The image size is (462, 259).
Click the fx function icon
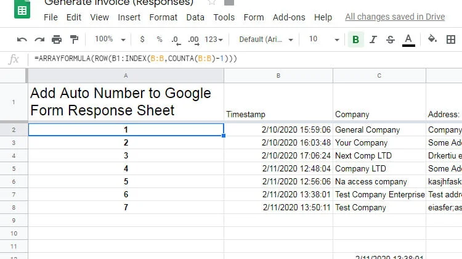coord(14,59)
